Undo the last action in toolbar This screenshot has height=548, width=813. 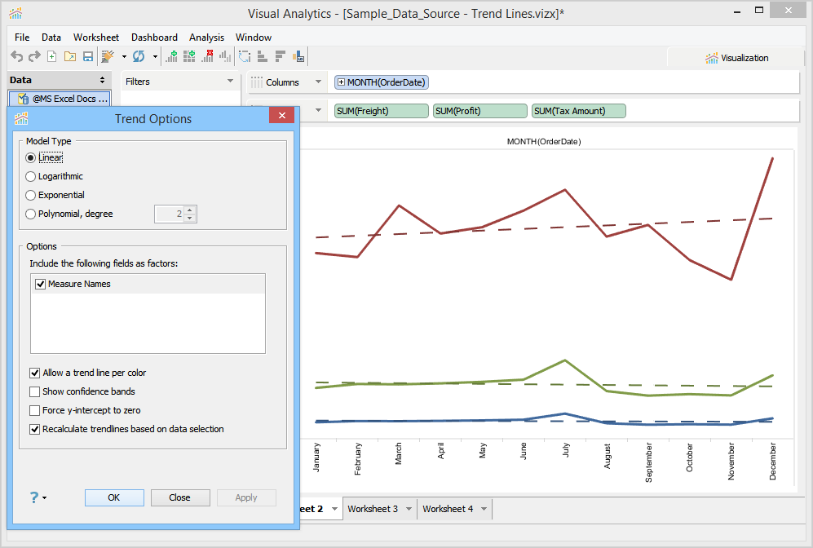[x=16, y=56]
